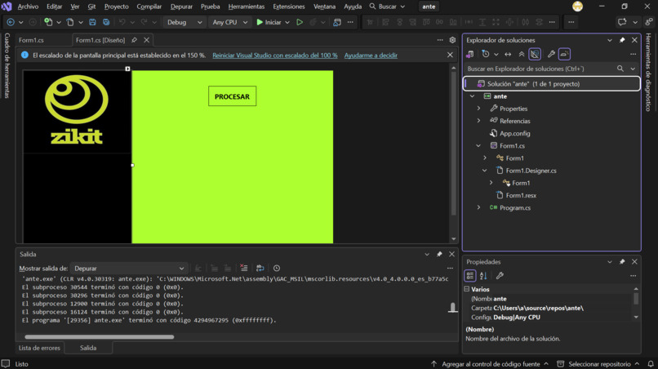Expand the Program.cs node
This screenshot has height=369, width=658.
tap(479, 208)
